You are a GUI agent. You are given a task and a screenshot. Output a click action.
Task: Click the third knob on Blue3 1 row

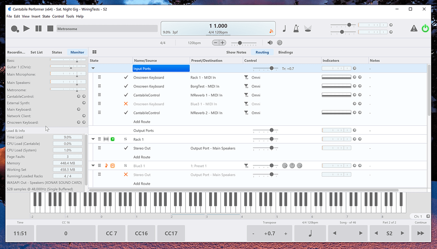click(299, 166)
